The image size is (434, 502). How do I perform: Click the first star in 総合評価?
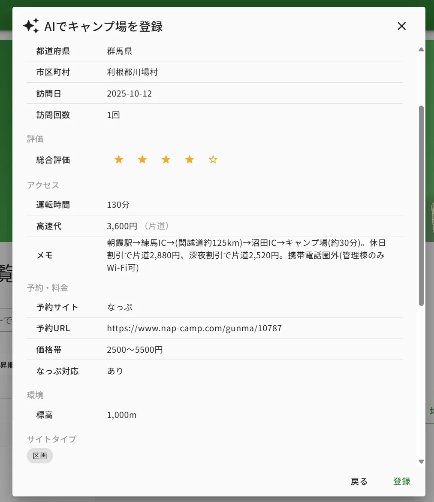click(119, 159)
